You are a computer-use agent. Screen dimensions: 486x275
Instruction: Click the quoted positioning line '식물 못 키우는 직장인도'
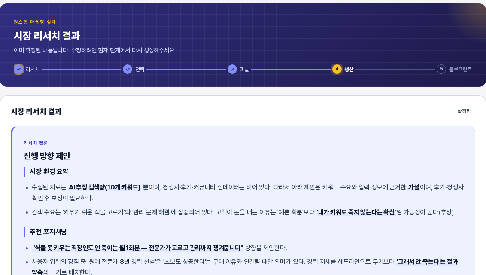coord(138,248)
